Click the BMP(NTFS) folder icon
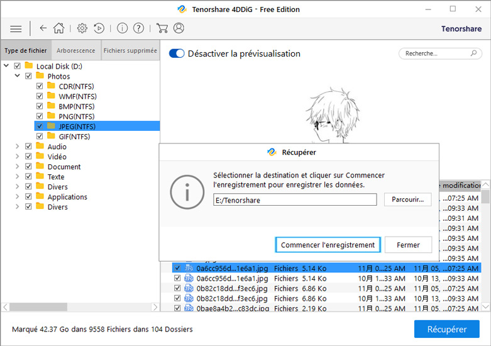491x346 pixels. (51, 106)
